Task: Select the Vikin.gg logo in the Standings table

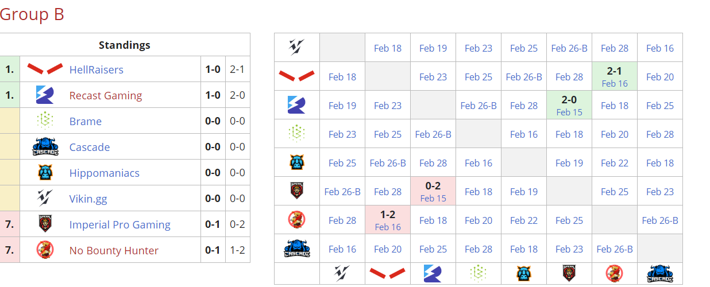Action: tap(45, 199)
